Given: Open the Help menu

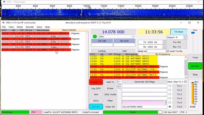Looking at the screenshot, I should (x=47, y=27).
